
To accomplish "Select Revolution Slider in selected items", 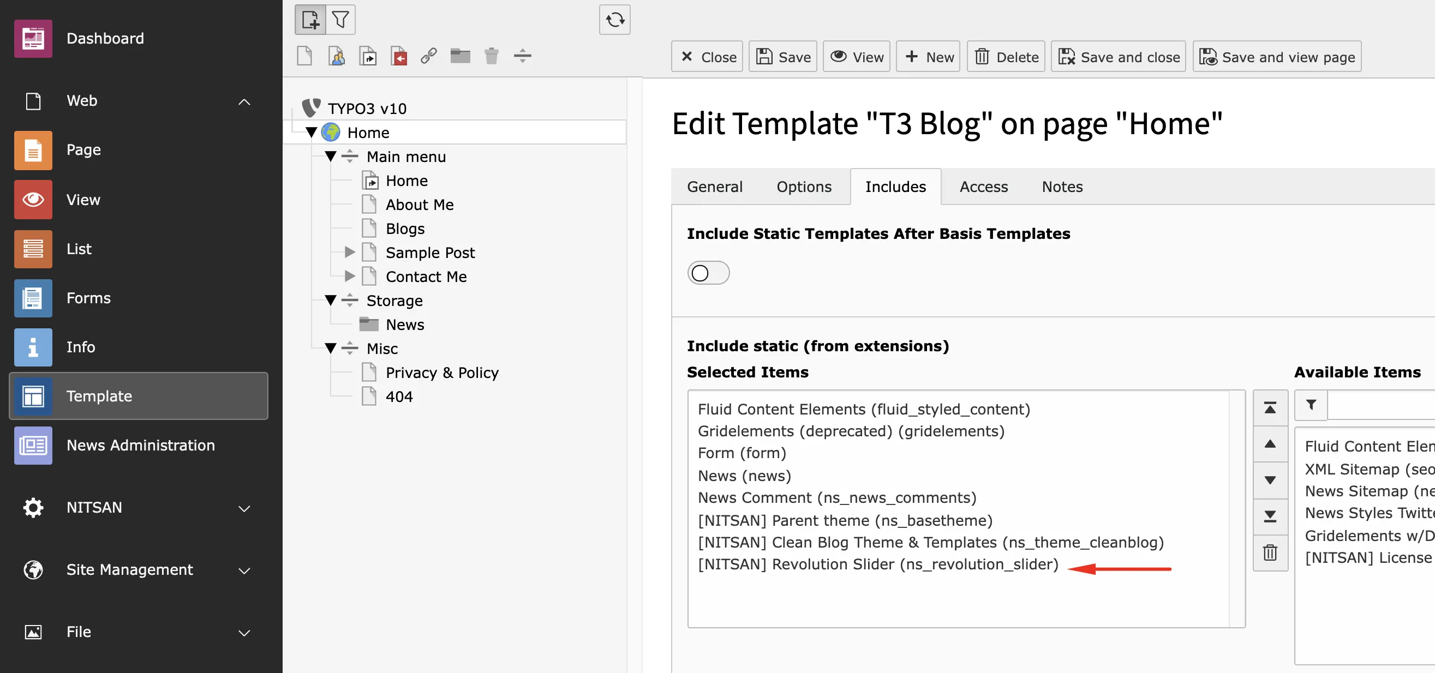I will pyautogui.click(x=877, y=564).
